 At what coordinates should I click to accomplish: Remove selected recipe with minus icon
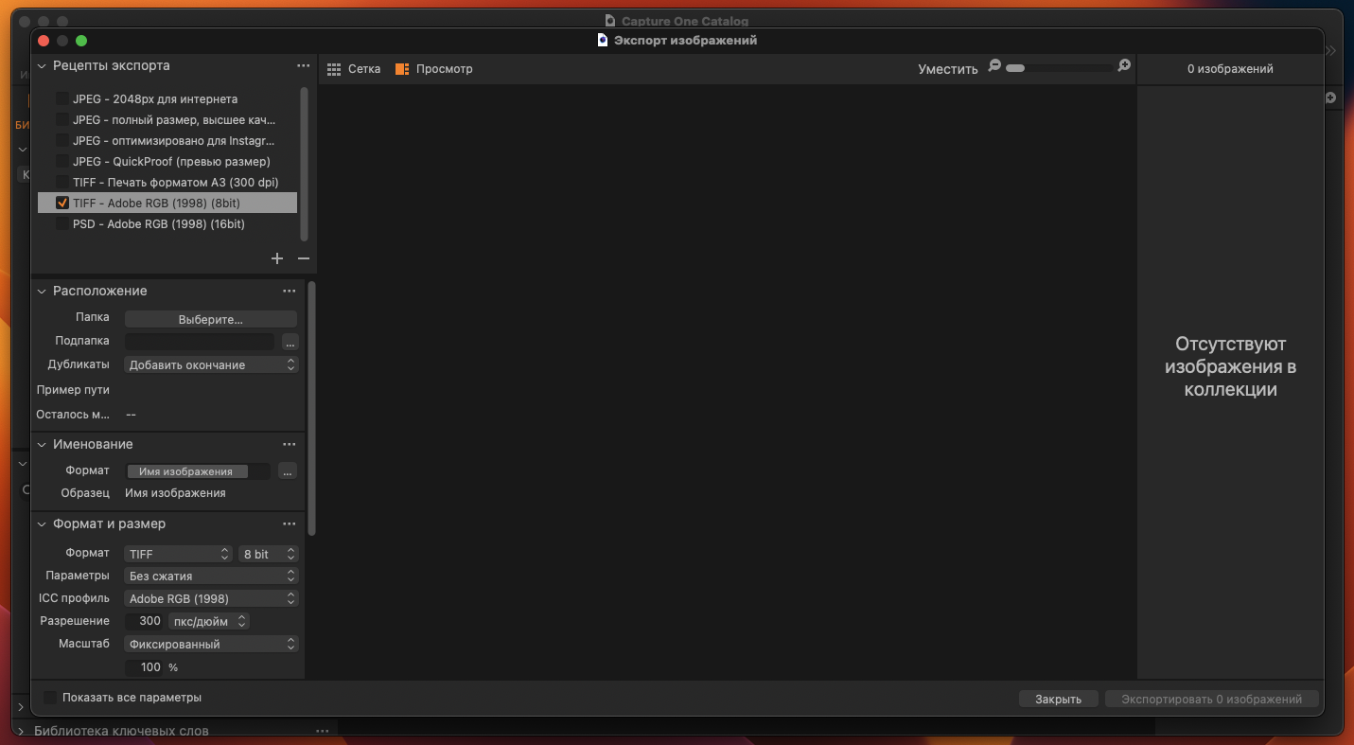coord(304,258)
